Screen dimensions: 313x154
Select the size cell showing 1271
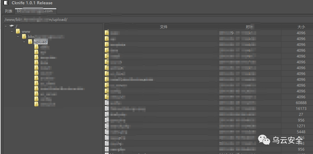(301, 126)
